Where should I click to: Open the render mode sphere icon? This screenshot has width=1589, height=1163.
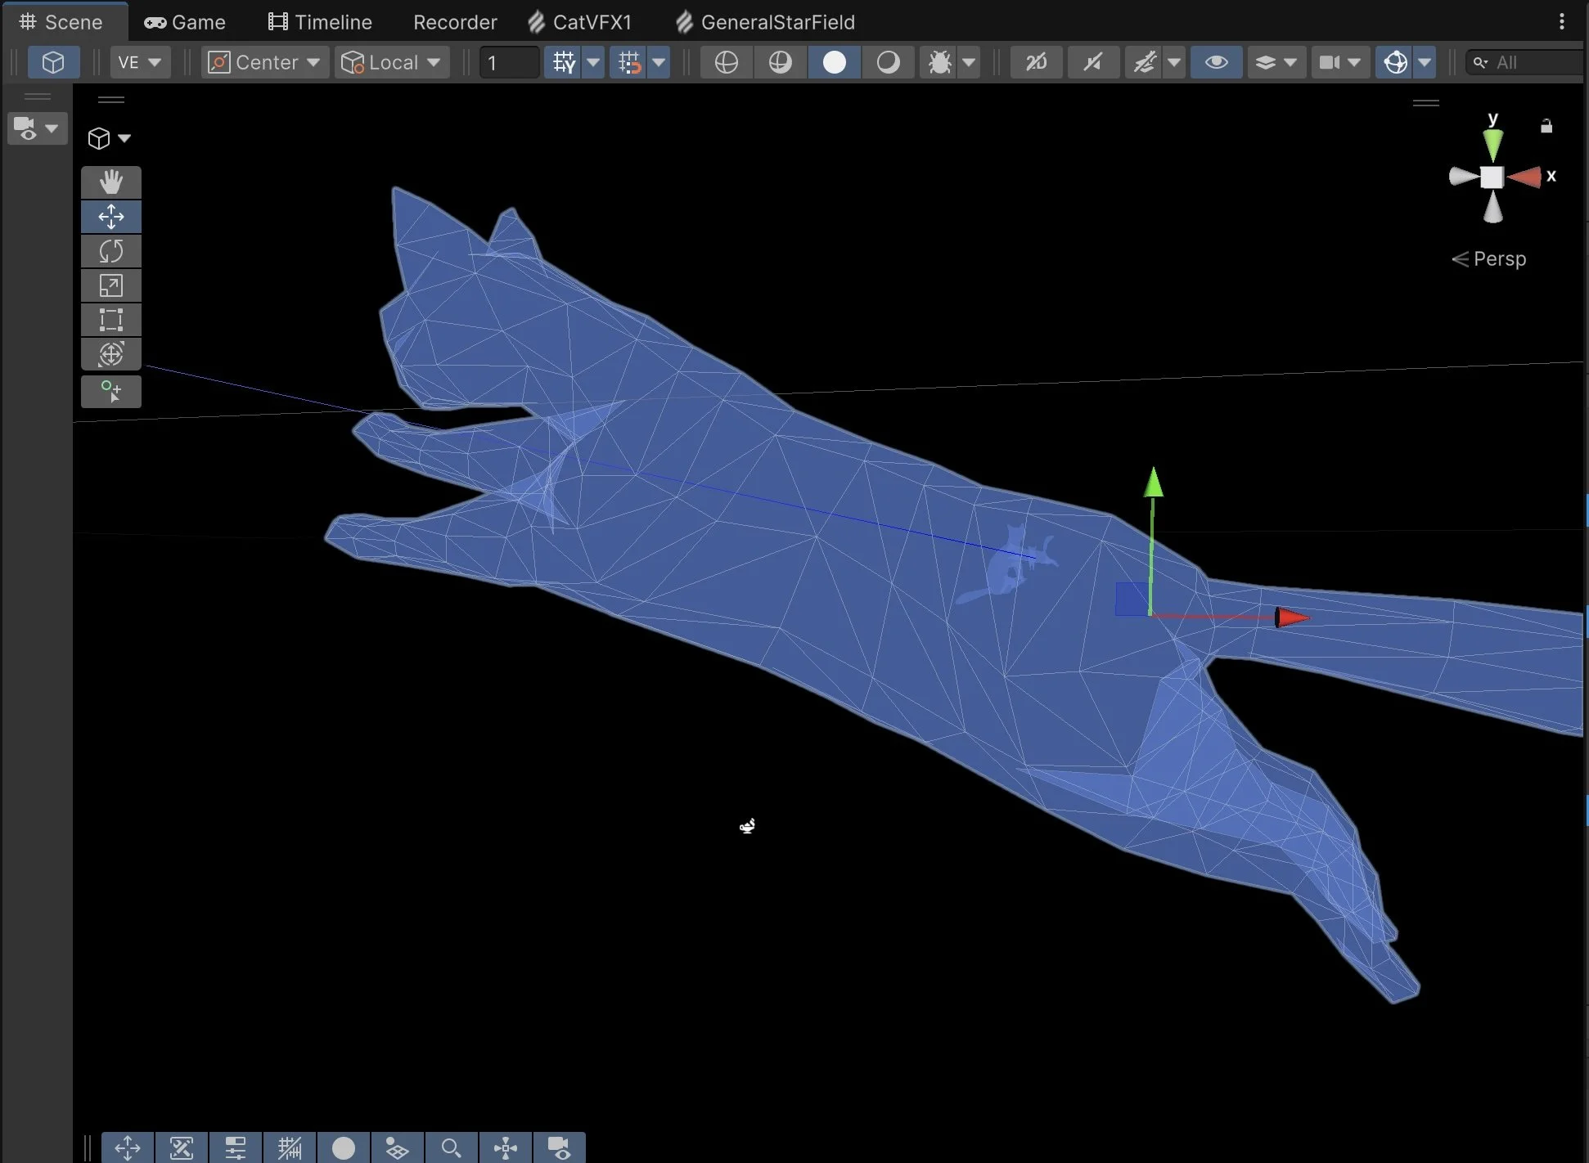[x=725, y=62]
